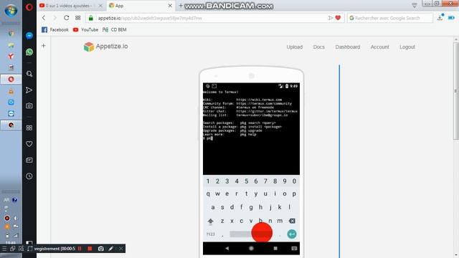The image size is (459, 258).
Task: Open the Messenger panel in Opera sidebar
Action: [x=29, y=36]
